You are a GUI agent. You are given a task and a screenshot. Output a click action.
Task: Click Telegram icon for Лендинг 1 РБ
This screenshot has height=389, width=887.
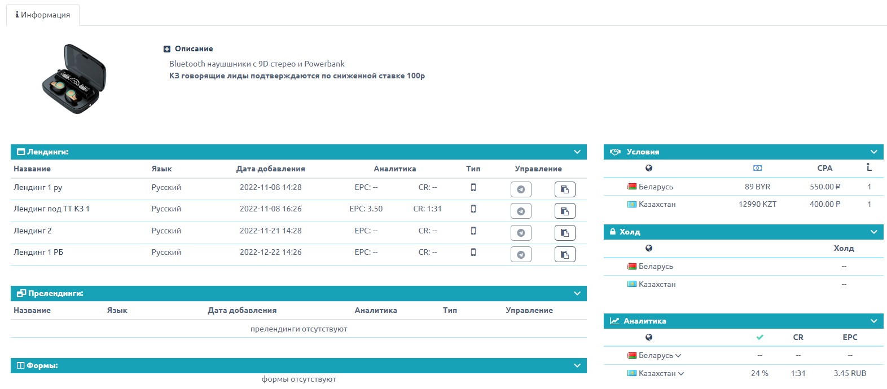pyautogui.click(x=520, y=255)
